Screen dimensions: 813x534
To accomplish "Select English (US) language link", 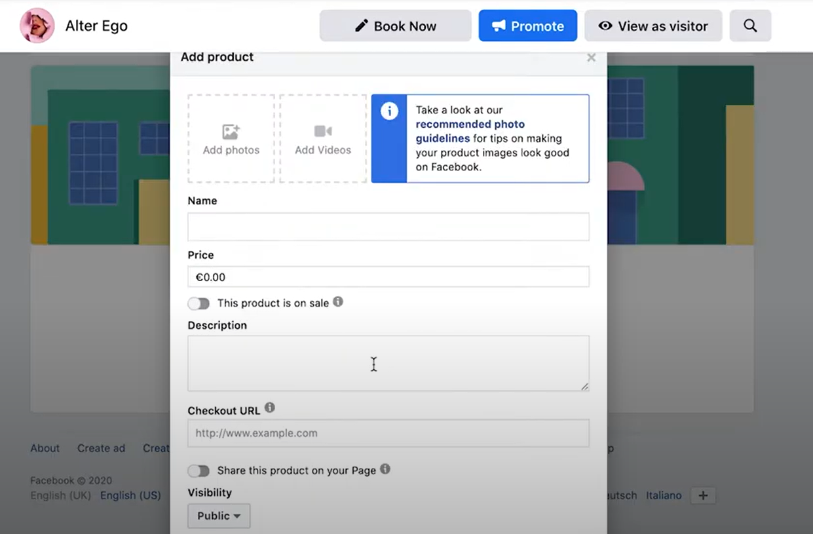I will pyautogui.click(x=130, y=495).
